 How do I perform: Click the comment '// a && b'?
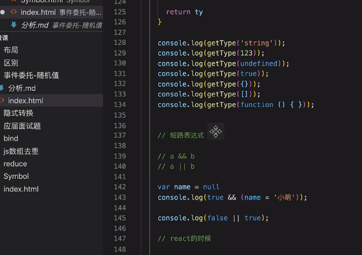click(x=176, y=156)
